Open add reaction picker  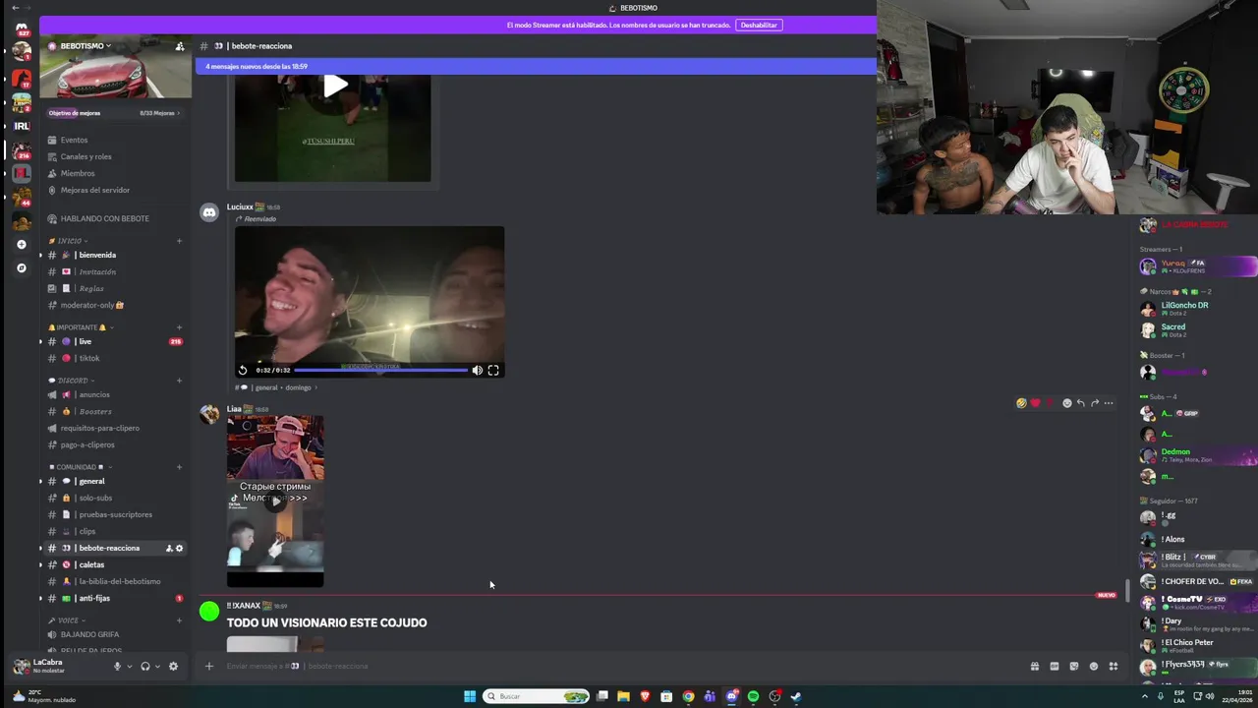tap(1066, 403)
